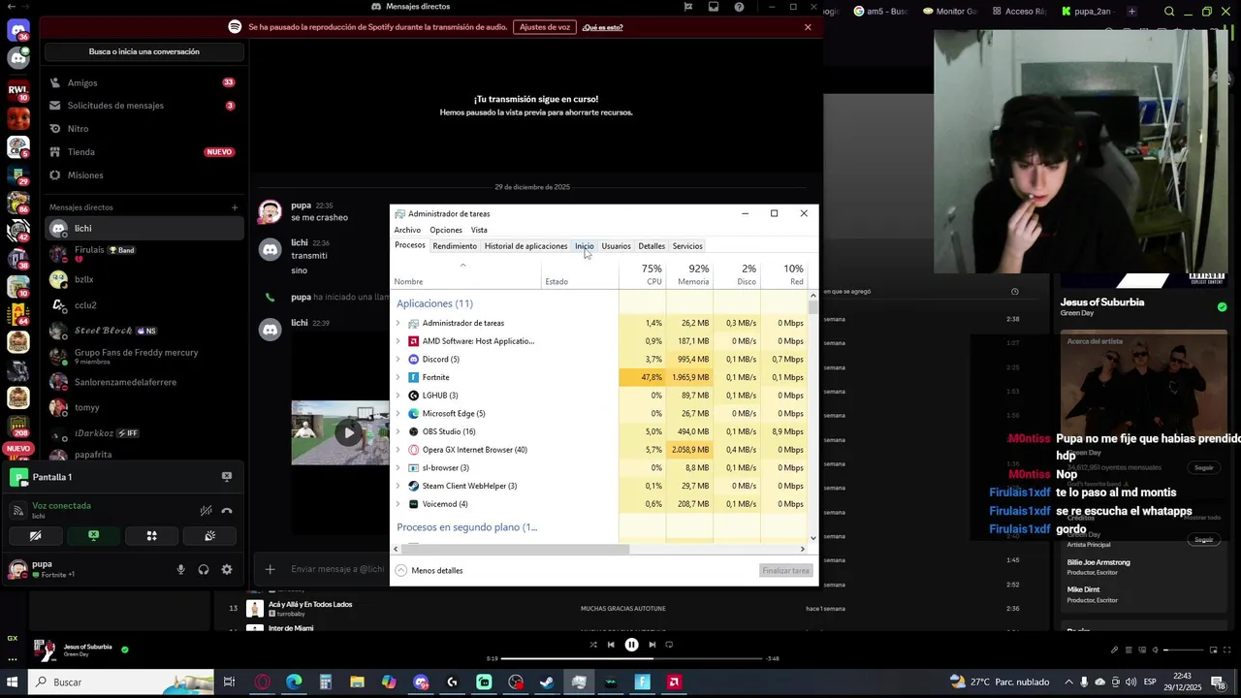Open Solicitudes de mensajes
The image size is (1241, 698).
[143, 105]
